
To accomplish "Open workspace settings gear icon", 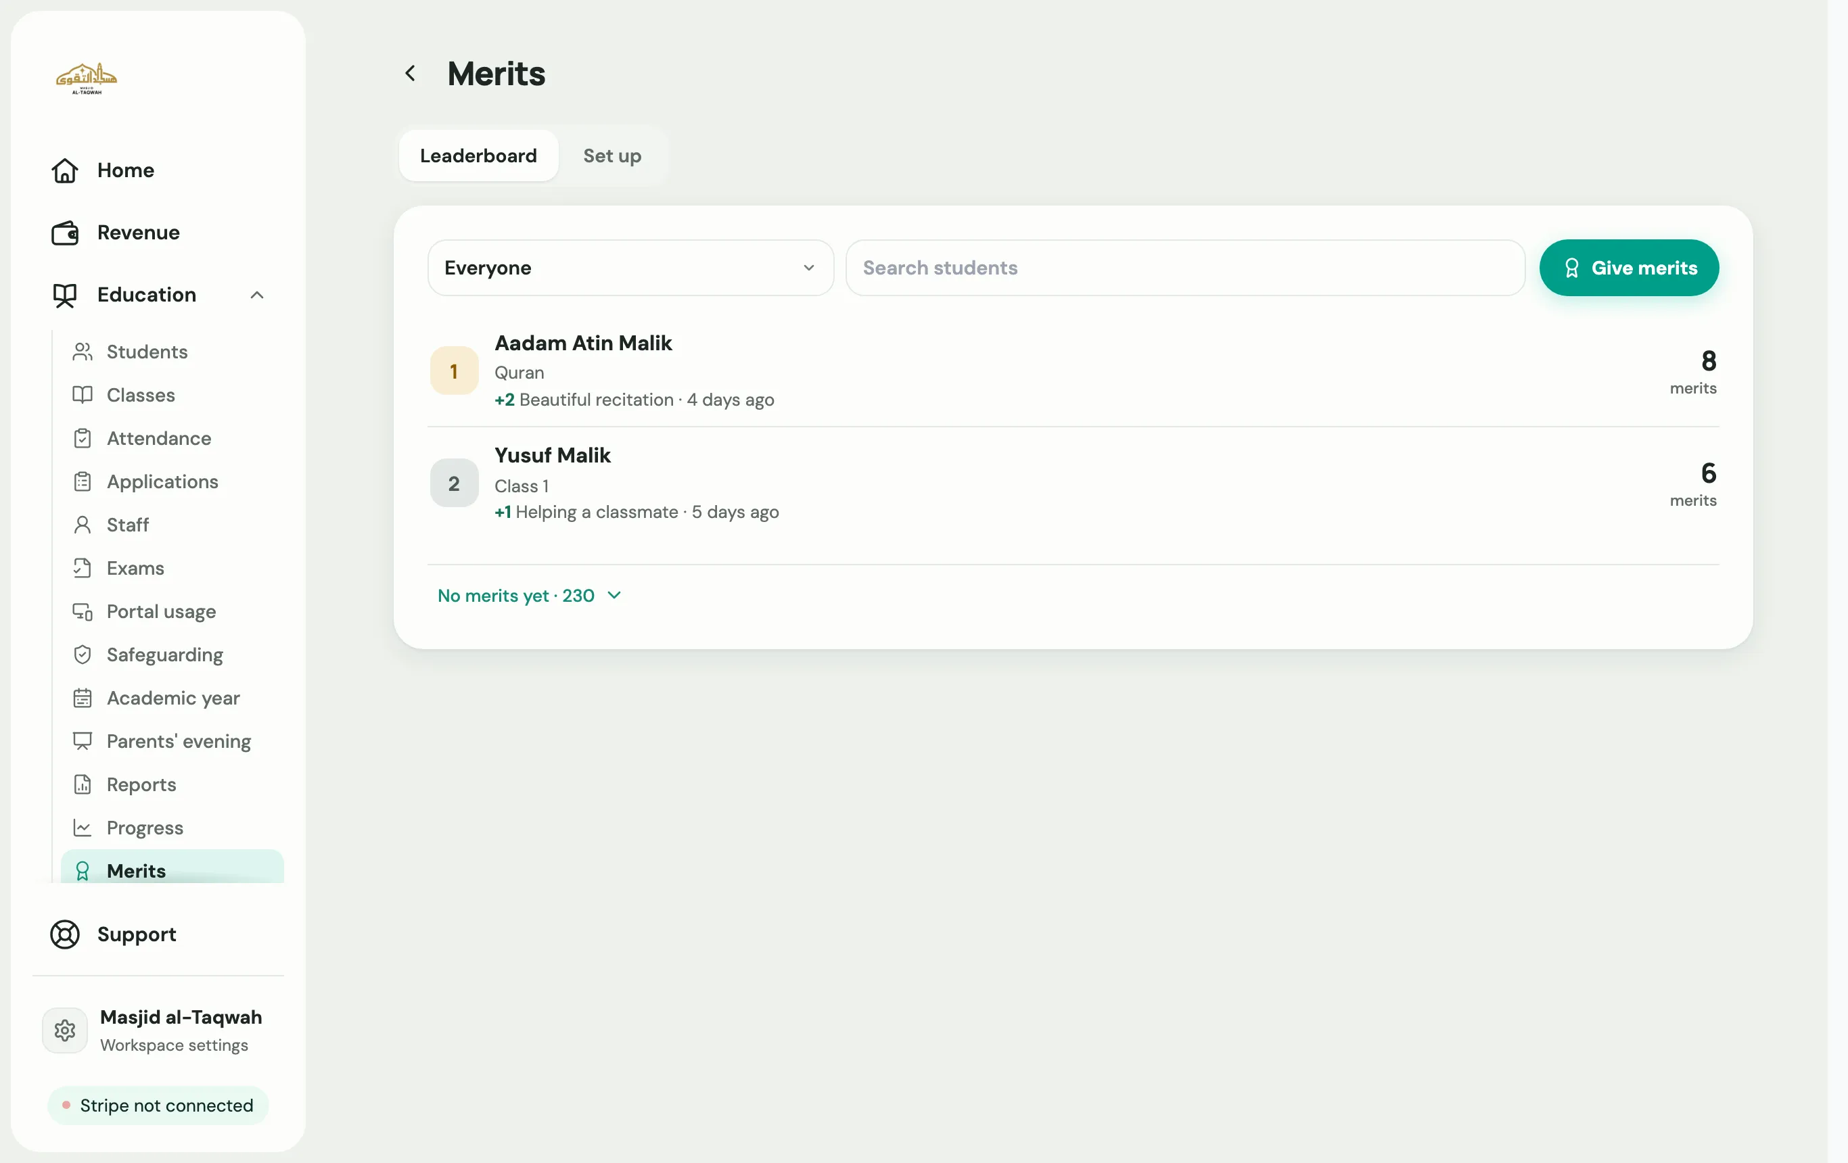I will tap(64, 1030).
